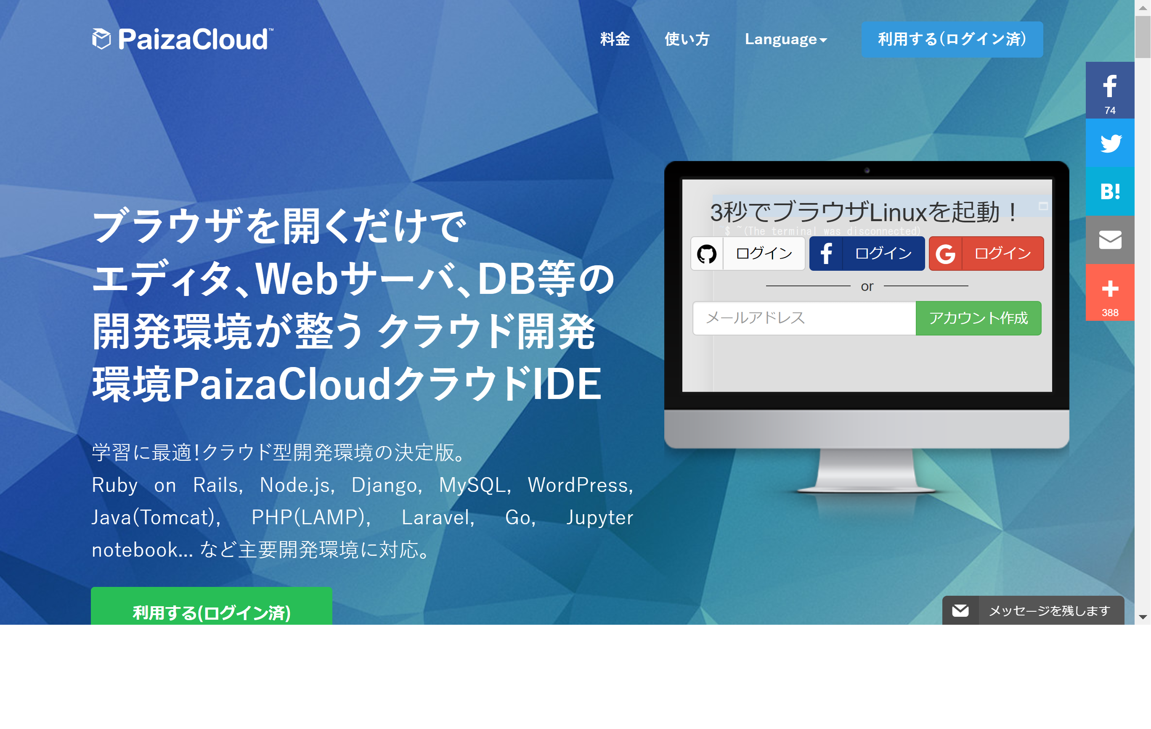This screenshot has height=729, width=1151.
Task: Click the アカウント作成 button
Action: tap(978, 318)
